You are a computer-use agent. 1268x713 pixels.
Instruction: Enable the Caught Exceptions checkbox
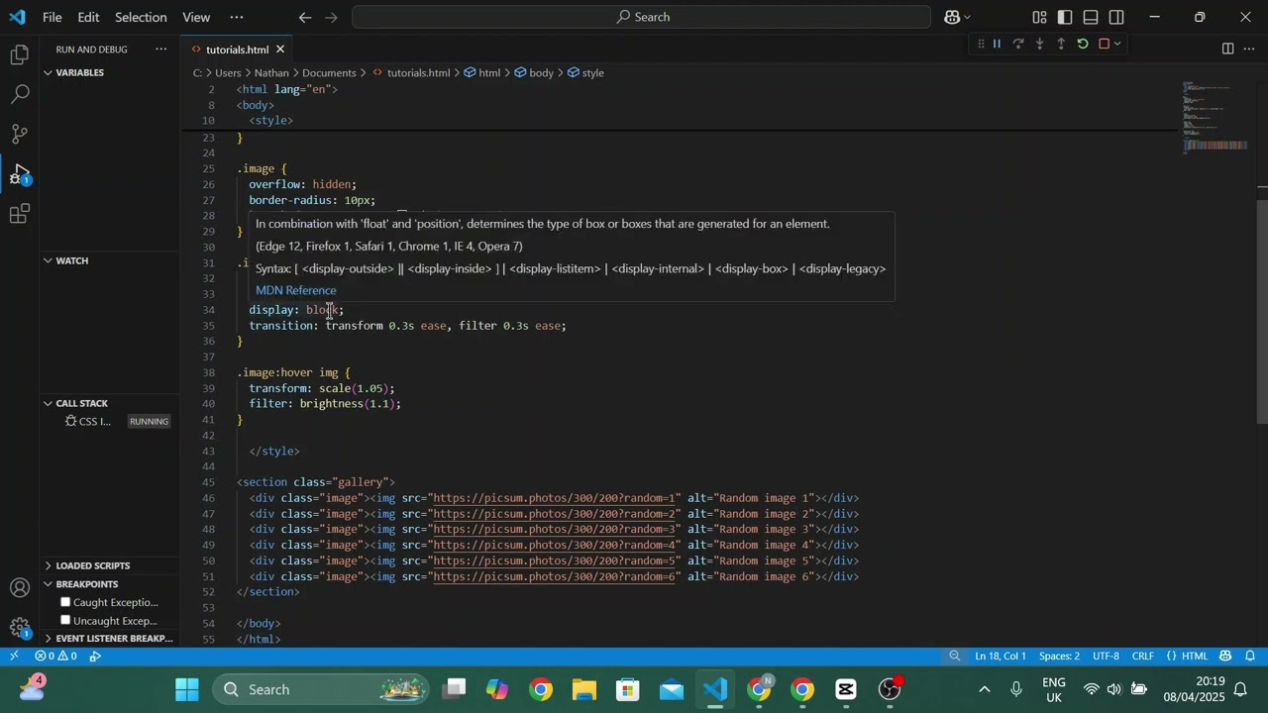pos(65,602)
